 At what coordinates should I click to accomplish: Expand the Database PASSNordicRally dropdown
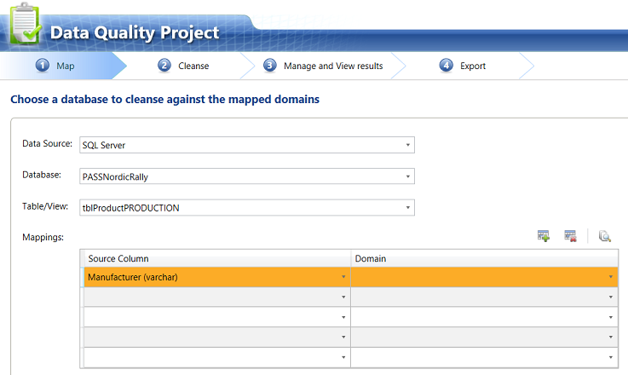pos(409,176)
